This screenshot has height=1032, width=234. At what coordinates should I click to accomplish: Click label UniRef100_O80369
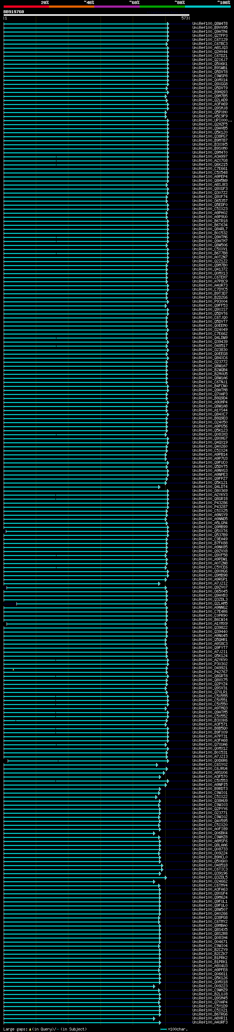(210, 490)
